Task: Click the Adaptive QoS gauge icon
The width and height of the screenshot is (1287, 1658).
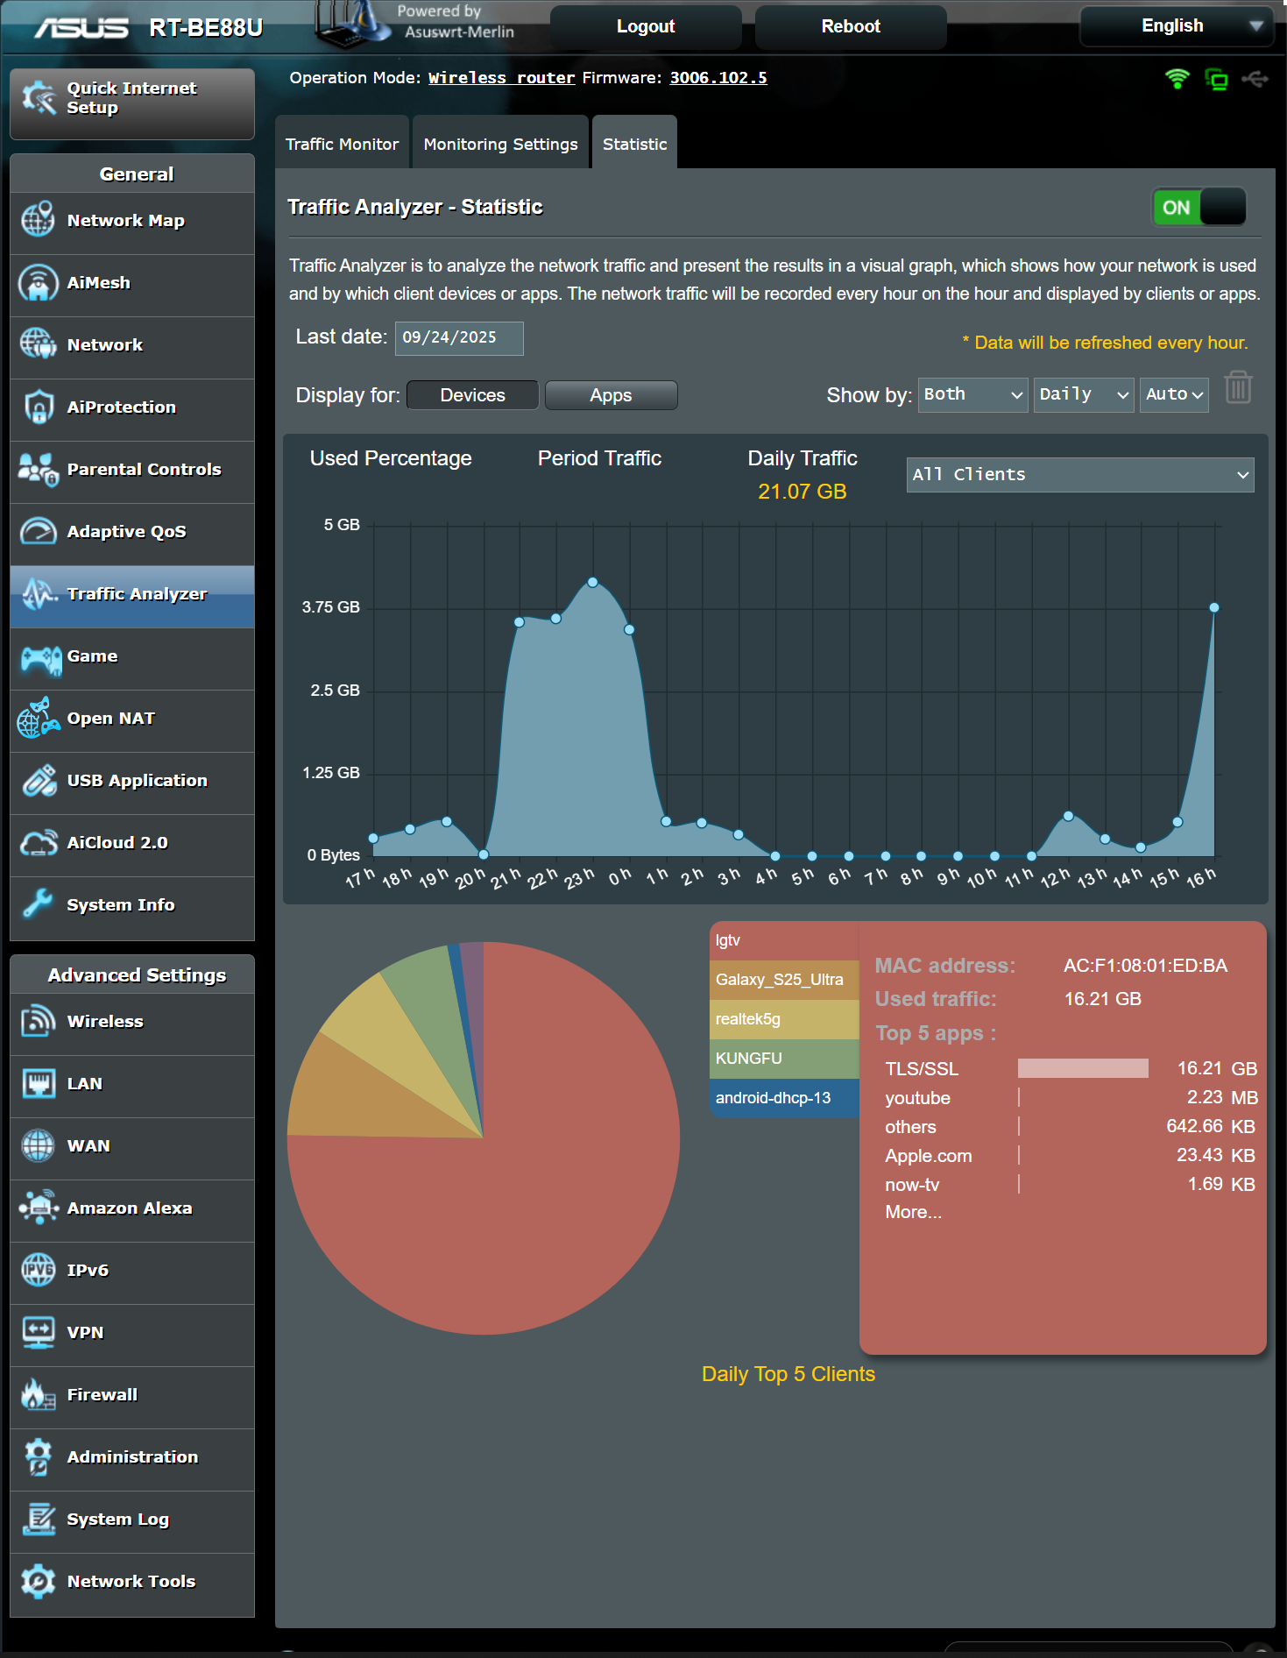Action: pos(38,531)
